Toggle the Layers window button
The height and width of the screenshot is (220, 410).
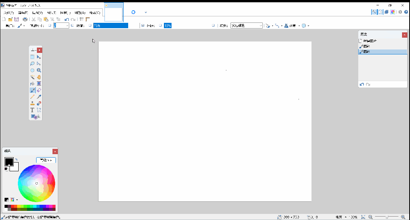[x=386, y=12]
